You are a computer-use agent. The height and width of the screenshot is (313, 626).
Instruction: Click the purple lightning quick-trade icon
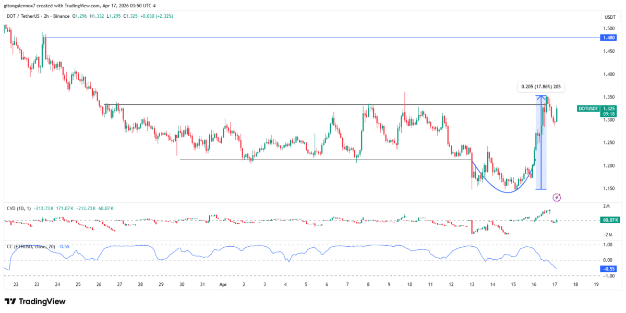[556, 197]
